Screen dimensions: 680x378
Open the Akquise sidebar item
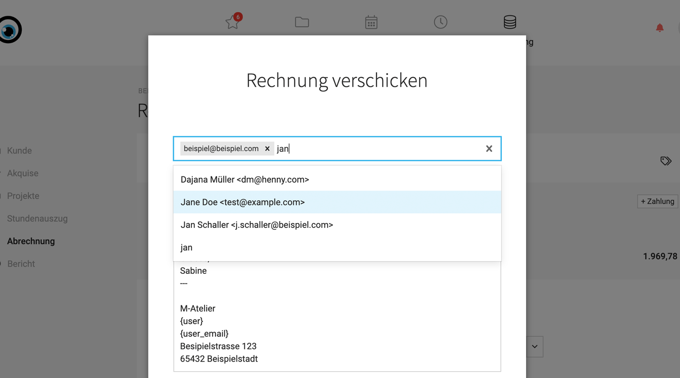pos(23,173)
